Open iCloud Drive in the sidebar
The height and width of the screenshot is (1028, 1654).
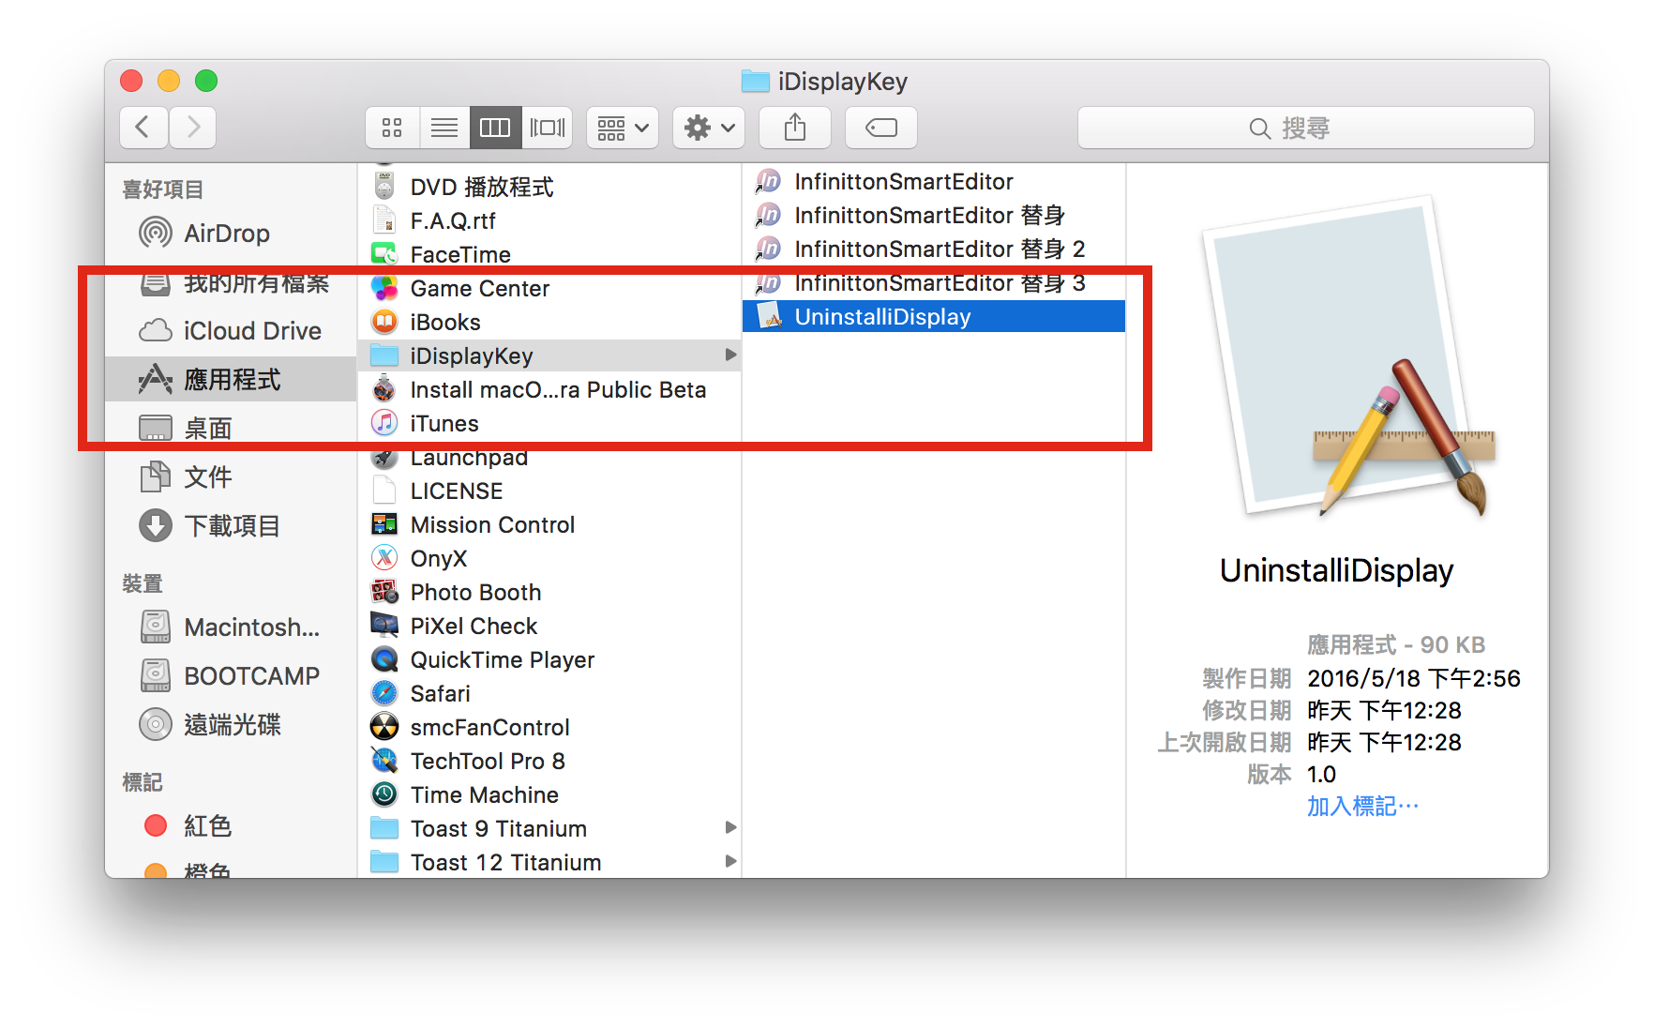pyautogui.click(x=251, y=331)
